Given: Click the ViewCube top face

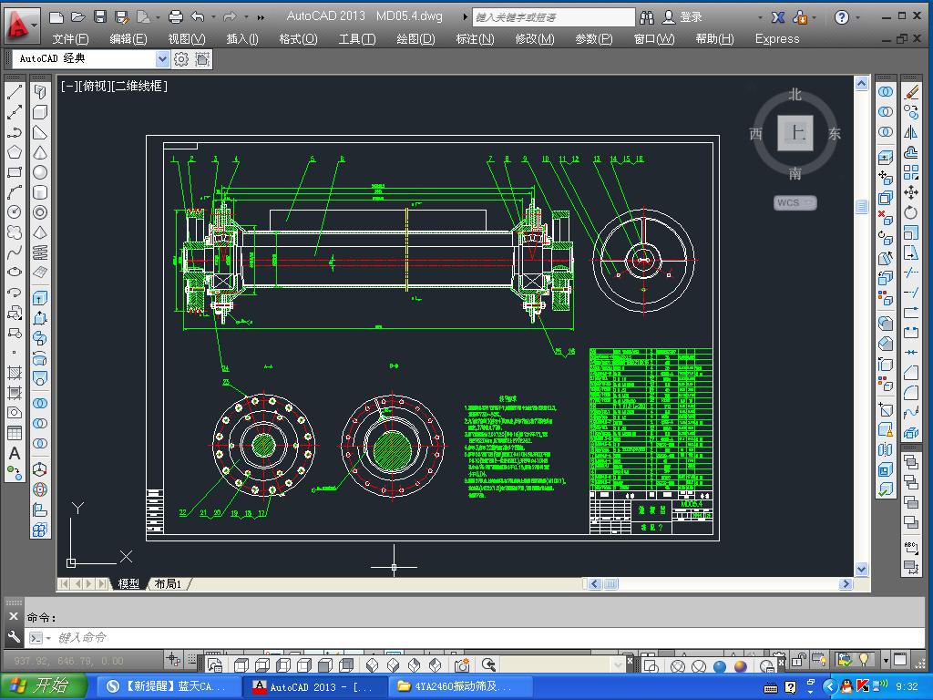Looking at the screenshot, I should point(796,133).
